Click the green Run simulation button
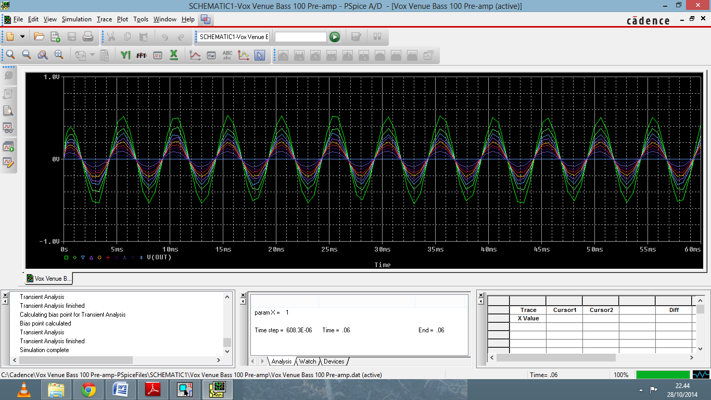The image size is (711, 400). pyautogui.click(x=335, y=37)
